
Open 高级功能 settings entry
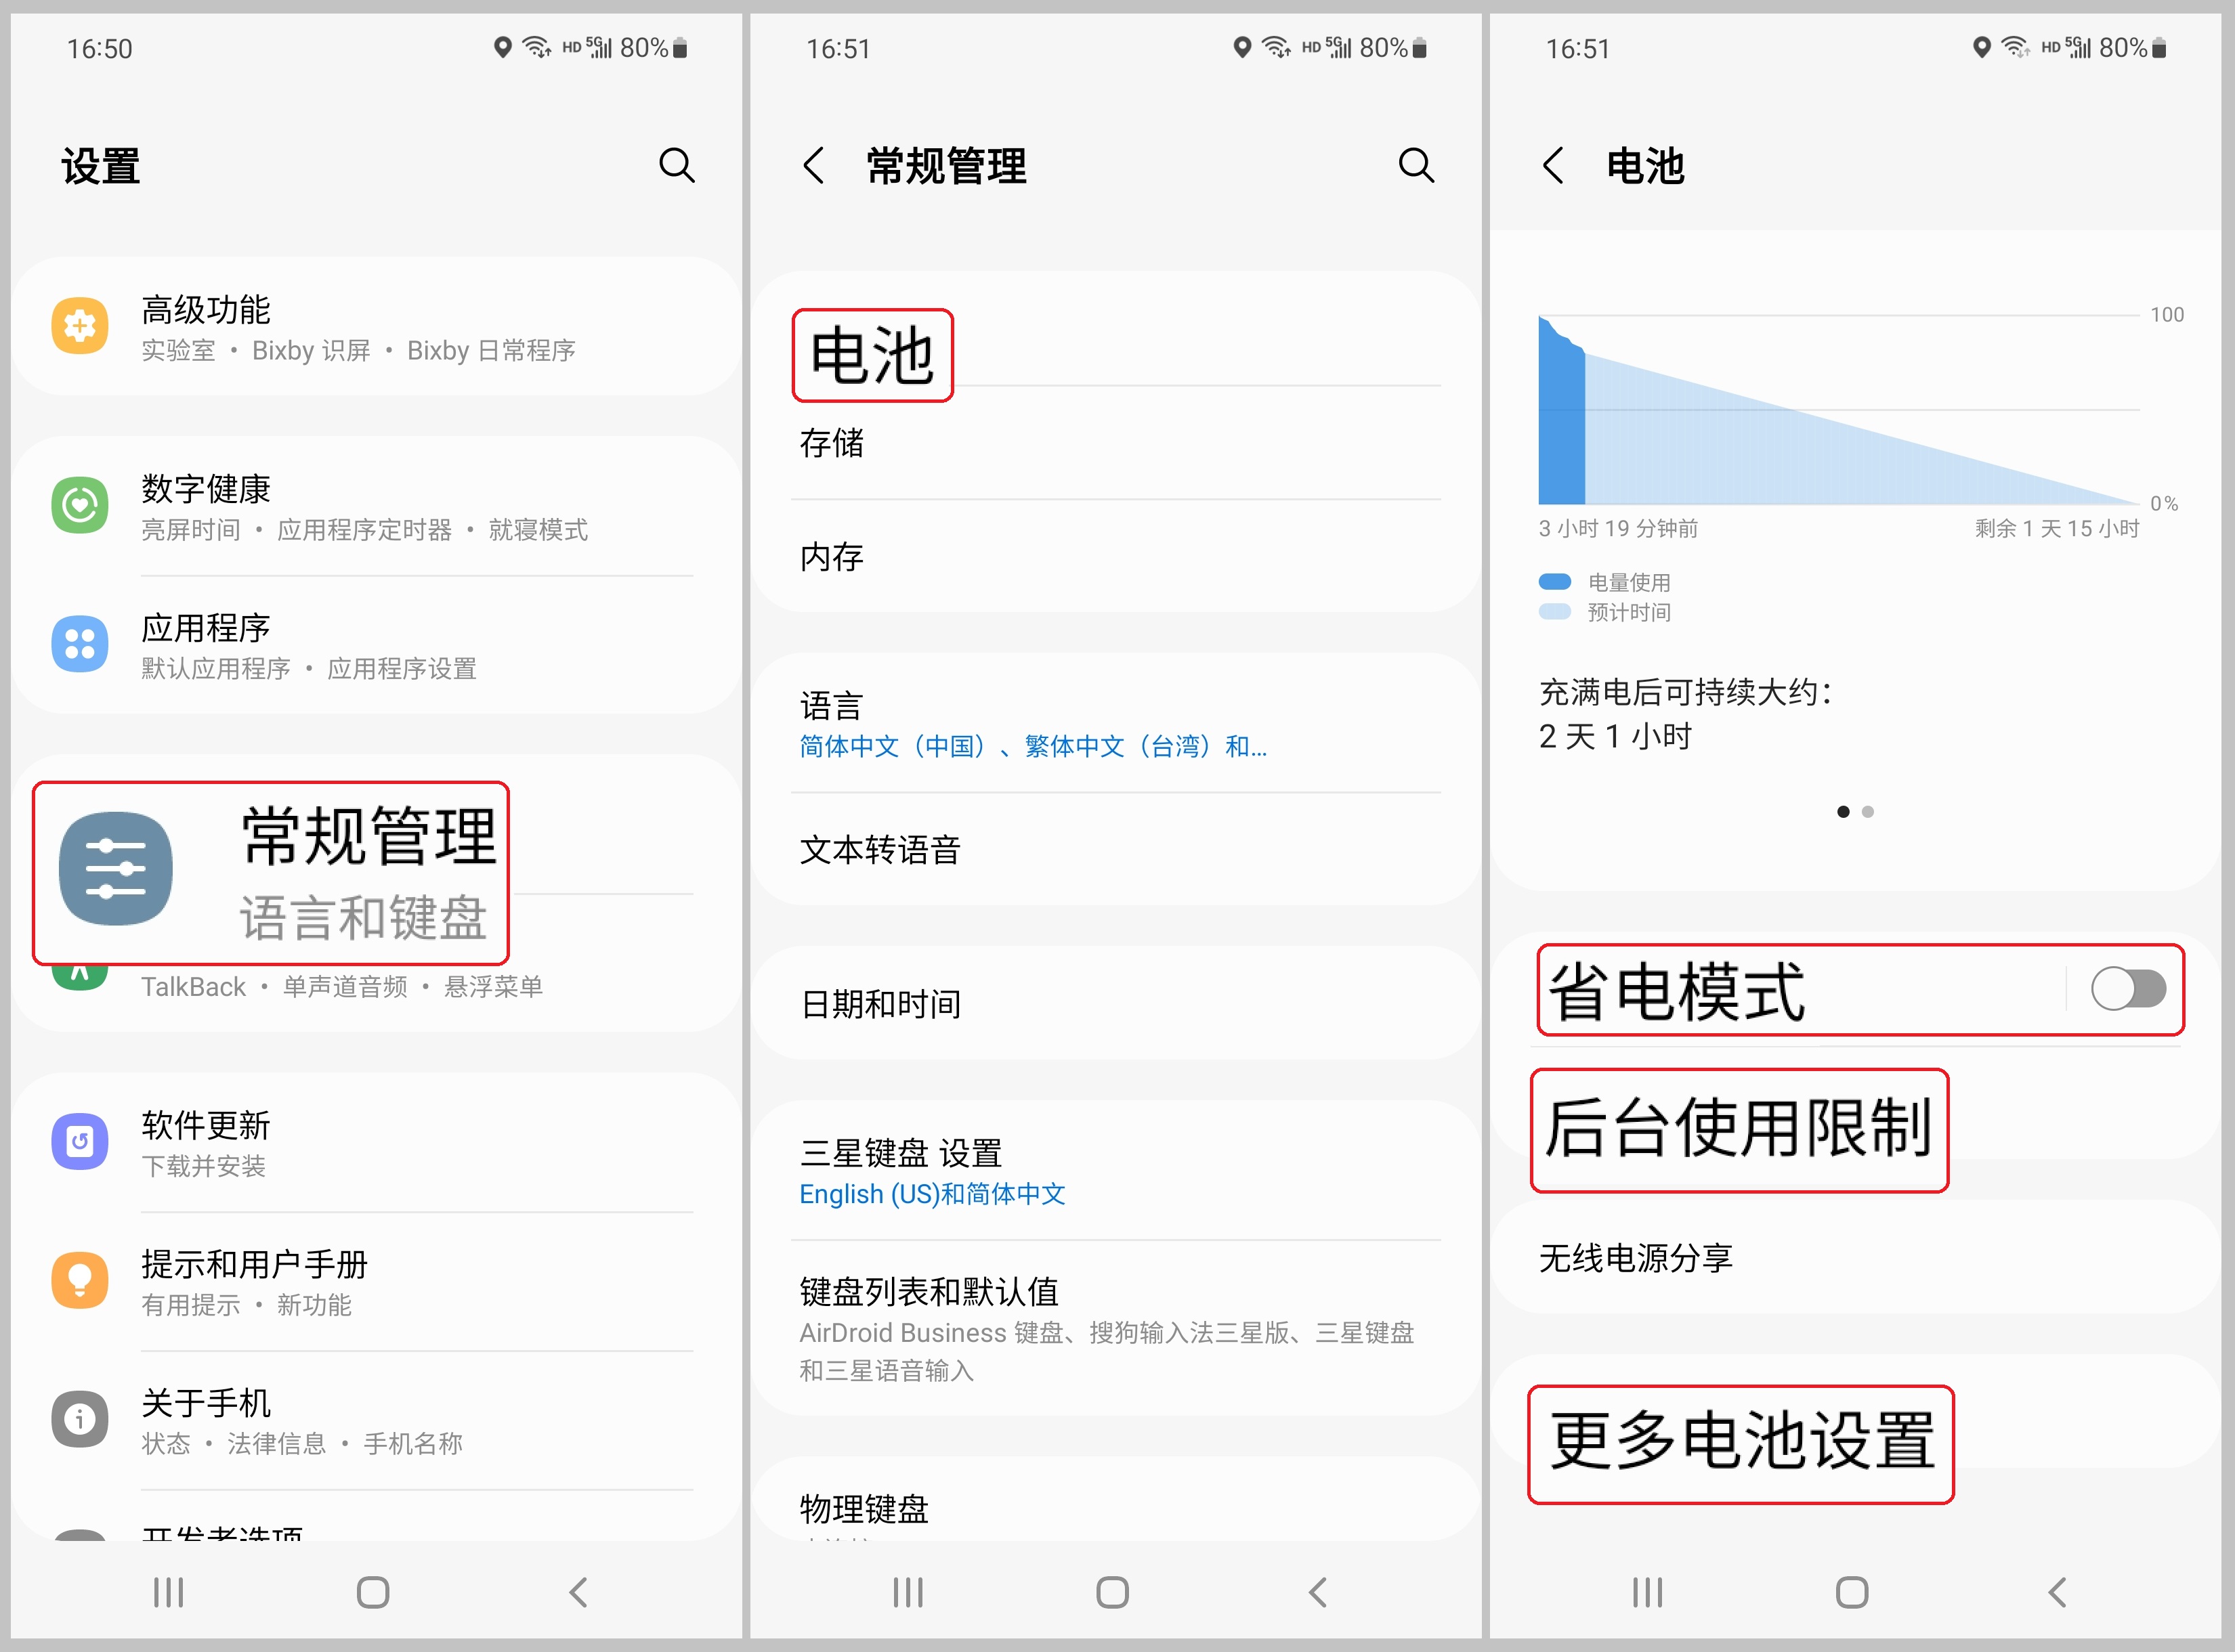coord(377,326)
